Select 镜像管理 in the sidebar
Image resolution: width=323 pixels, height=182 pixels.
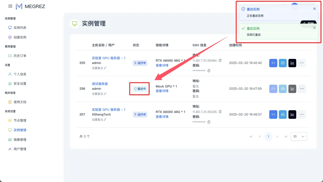(x=20, y=139)
